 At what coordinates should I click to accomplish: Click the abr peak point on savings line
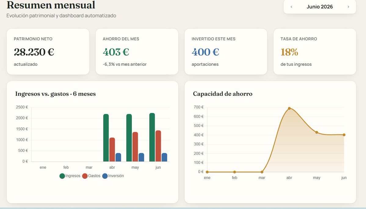click(289, 108)
